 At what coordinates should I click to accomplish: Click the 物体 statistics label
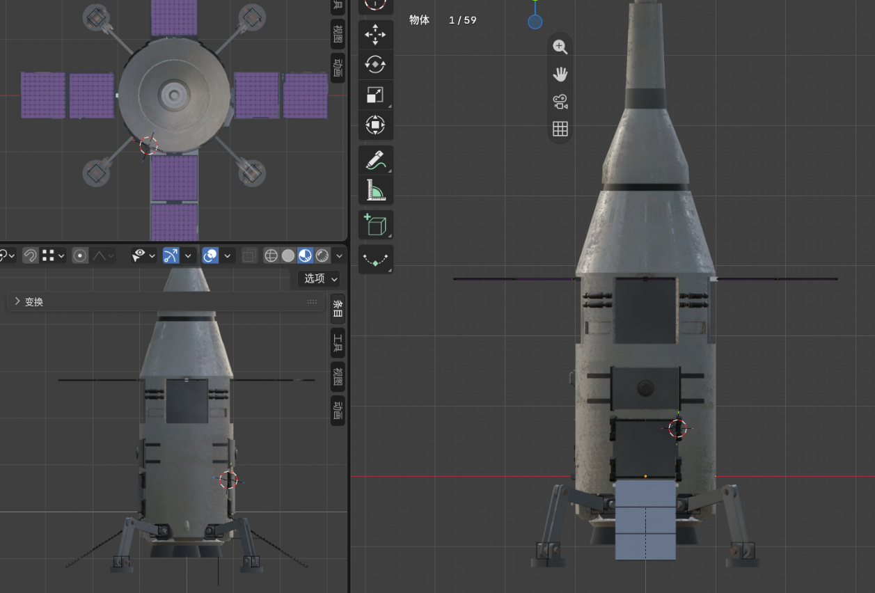(419, 20)
